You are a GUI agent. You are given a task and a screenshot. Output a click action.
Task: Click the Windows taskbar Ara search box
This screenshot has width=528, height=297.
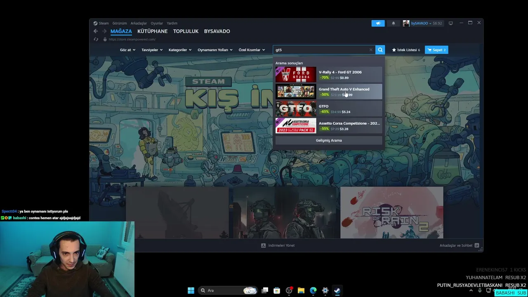tap(227, 290)
